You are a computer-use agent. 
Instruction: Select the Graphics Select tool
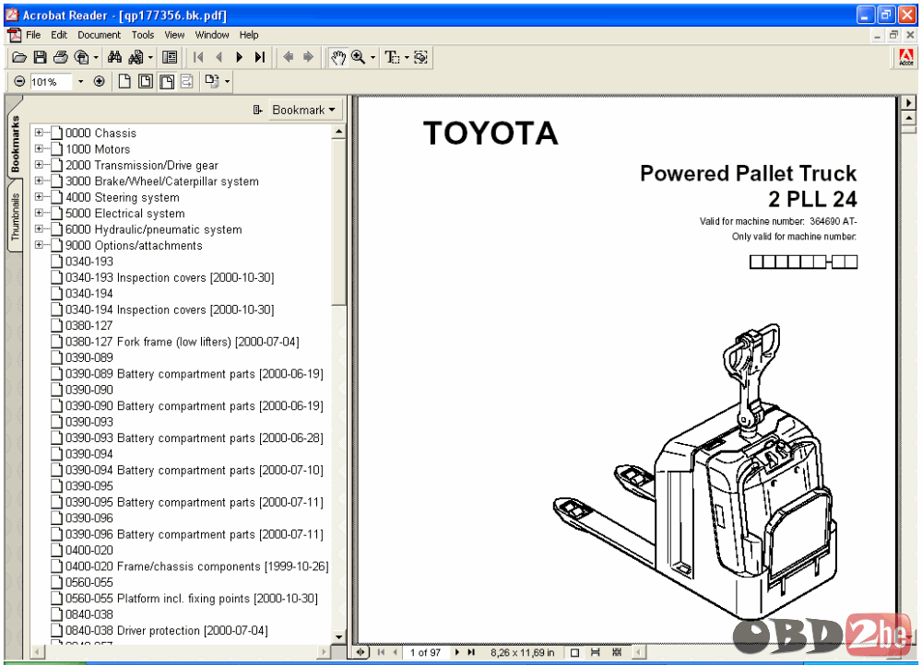[420, 57]
